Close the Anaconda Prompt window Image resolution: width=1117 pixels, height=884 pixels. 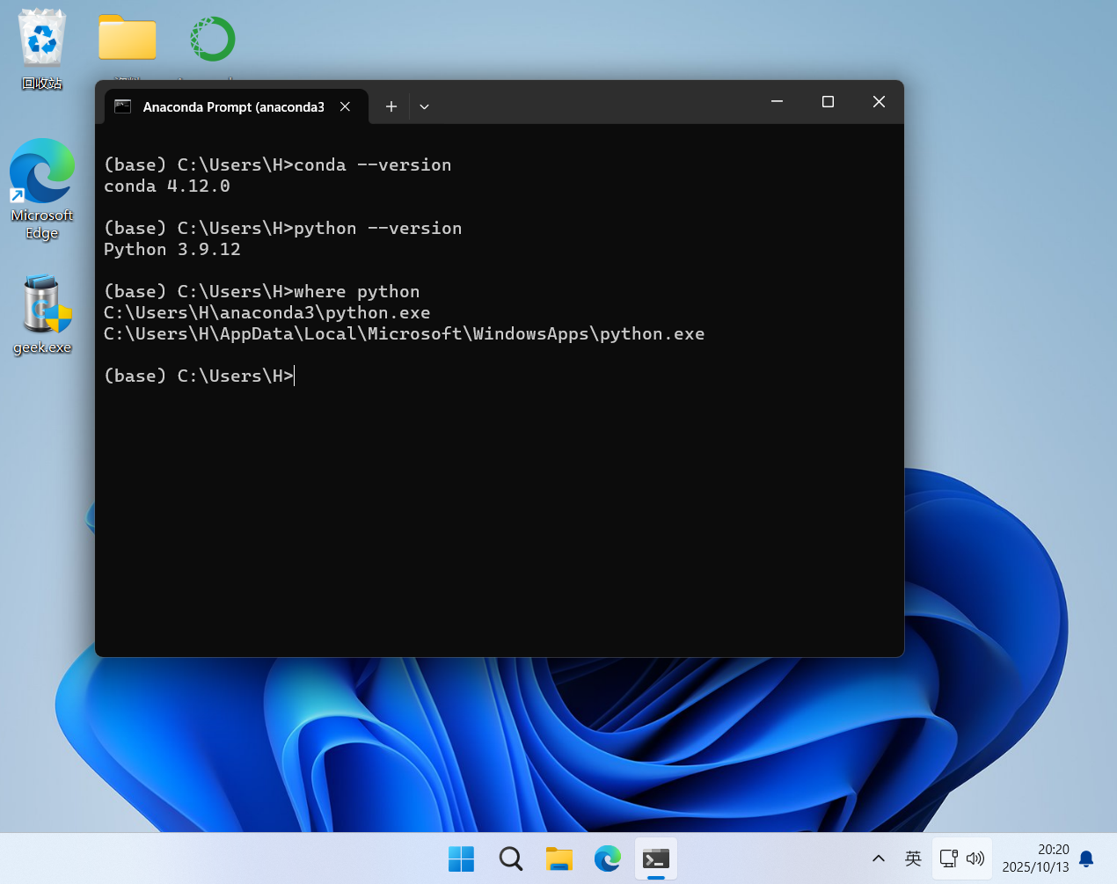click(879, 102)
